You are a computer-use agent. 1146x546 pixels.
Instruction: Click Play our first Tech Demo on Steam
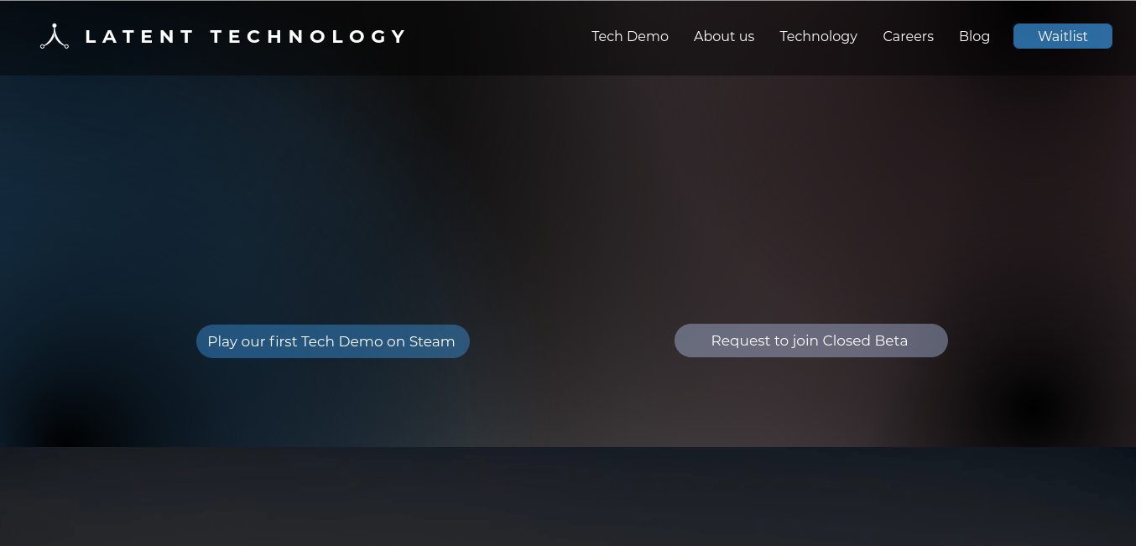coord(333,341)
